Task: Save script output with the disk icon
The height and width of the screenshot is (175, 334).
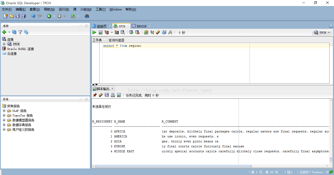Action: 107,95
